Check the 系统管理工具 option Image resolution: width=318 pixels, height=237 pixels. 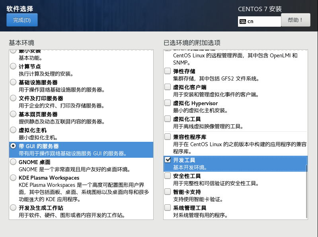coord(168,208)
